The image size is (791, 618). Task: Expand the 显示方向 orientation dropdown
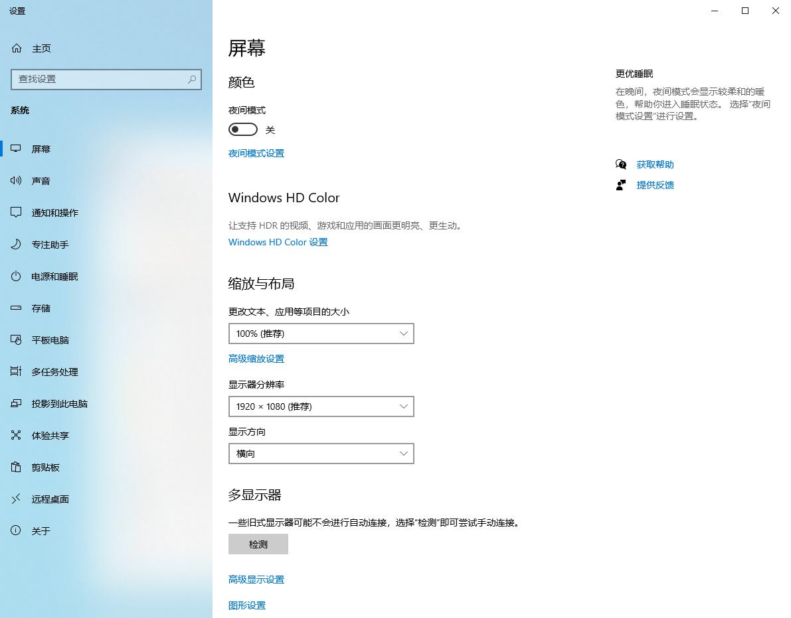[321, 454]
